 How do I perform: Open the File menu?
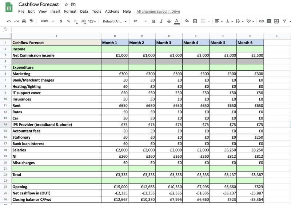21,12
